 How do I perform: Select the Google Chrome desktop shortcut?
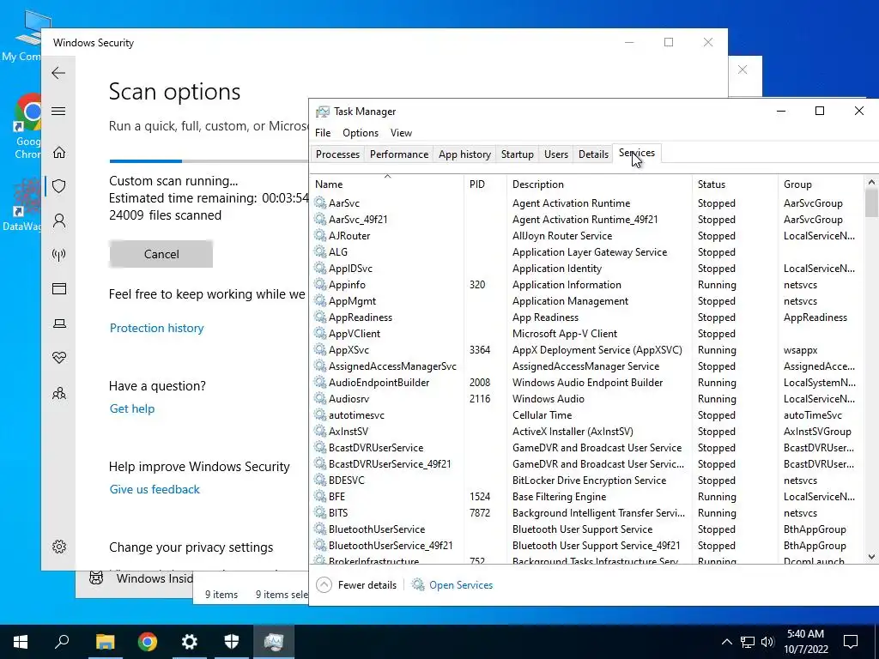click(x=28, y=126)
